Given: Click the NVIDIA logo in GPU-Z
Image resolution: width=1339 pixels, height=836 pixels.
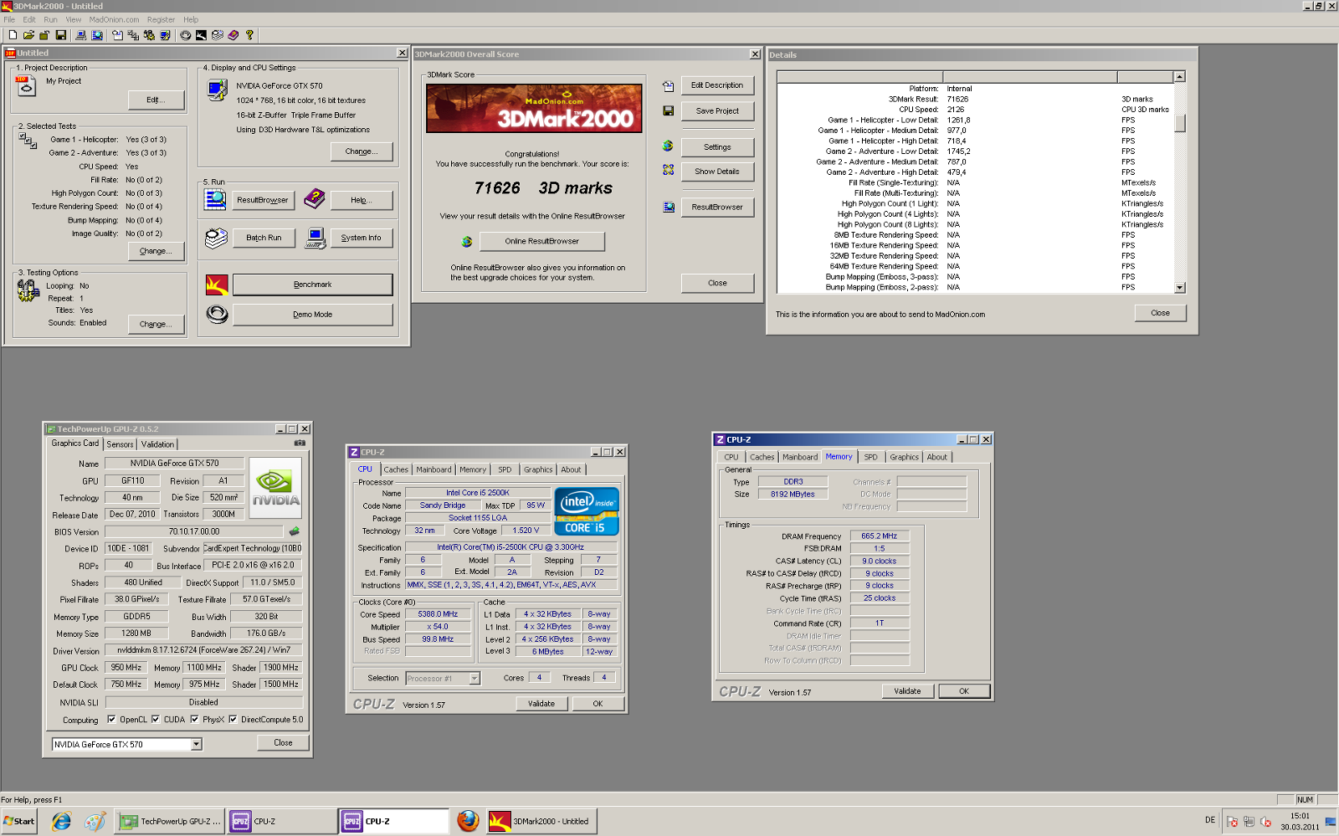Looking at the screenshot, I should click(275, 488).
